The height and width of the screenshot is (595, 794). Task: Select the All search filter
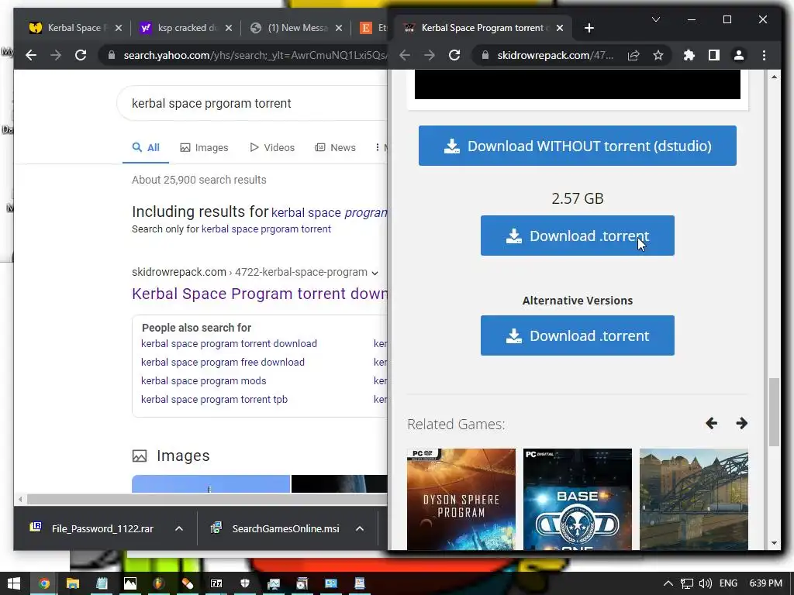pyautogui.click(x=146, y=148)
